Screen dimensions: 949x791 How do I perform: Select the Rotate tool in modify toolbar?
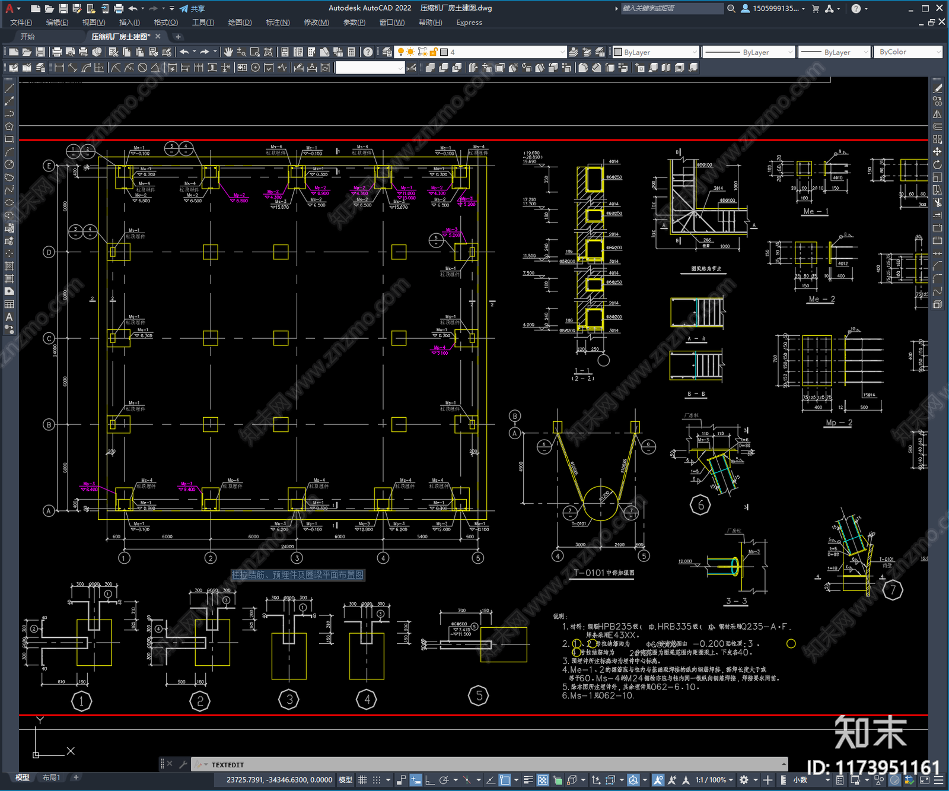tap(937, 164)
